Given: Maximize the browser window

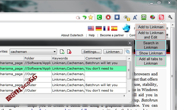Looking at the screenshot, I should click(159, 3).
